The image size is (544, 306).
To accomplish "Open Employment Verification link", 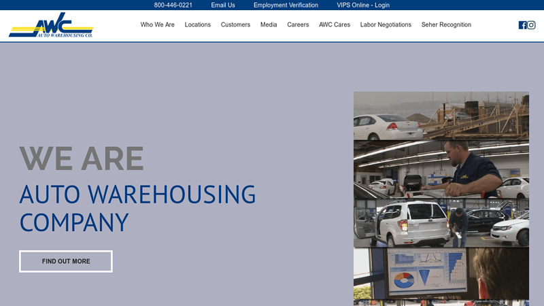I will tap(286, 5).
